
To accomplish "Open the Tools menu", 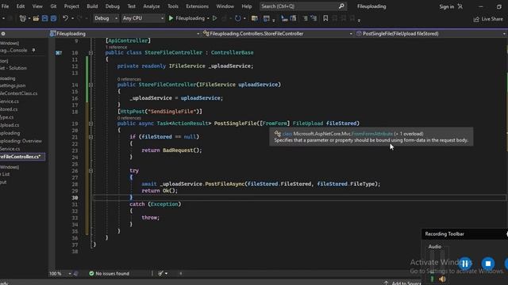I will pos(173,6).
